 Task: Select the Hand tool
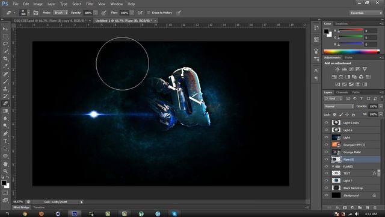(5, 163)
